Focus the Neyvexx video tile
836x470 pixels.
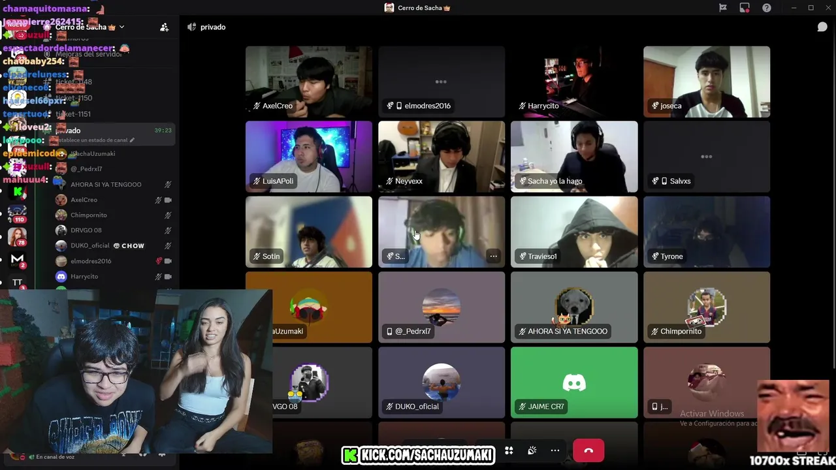(x=442, y=157)
